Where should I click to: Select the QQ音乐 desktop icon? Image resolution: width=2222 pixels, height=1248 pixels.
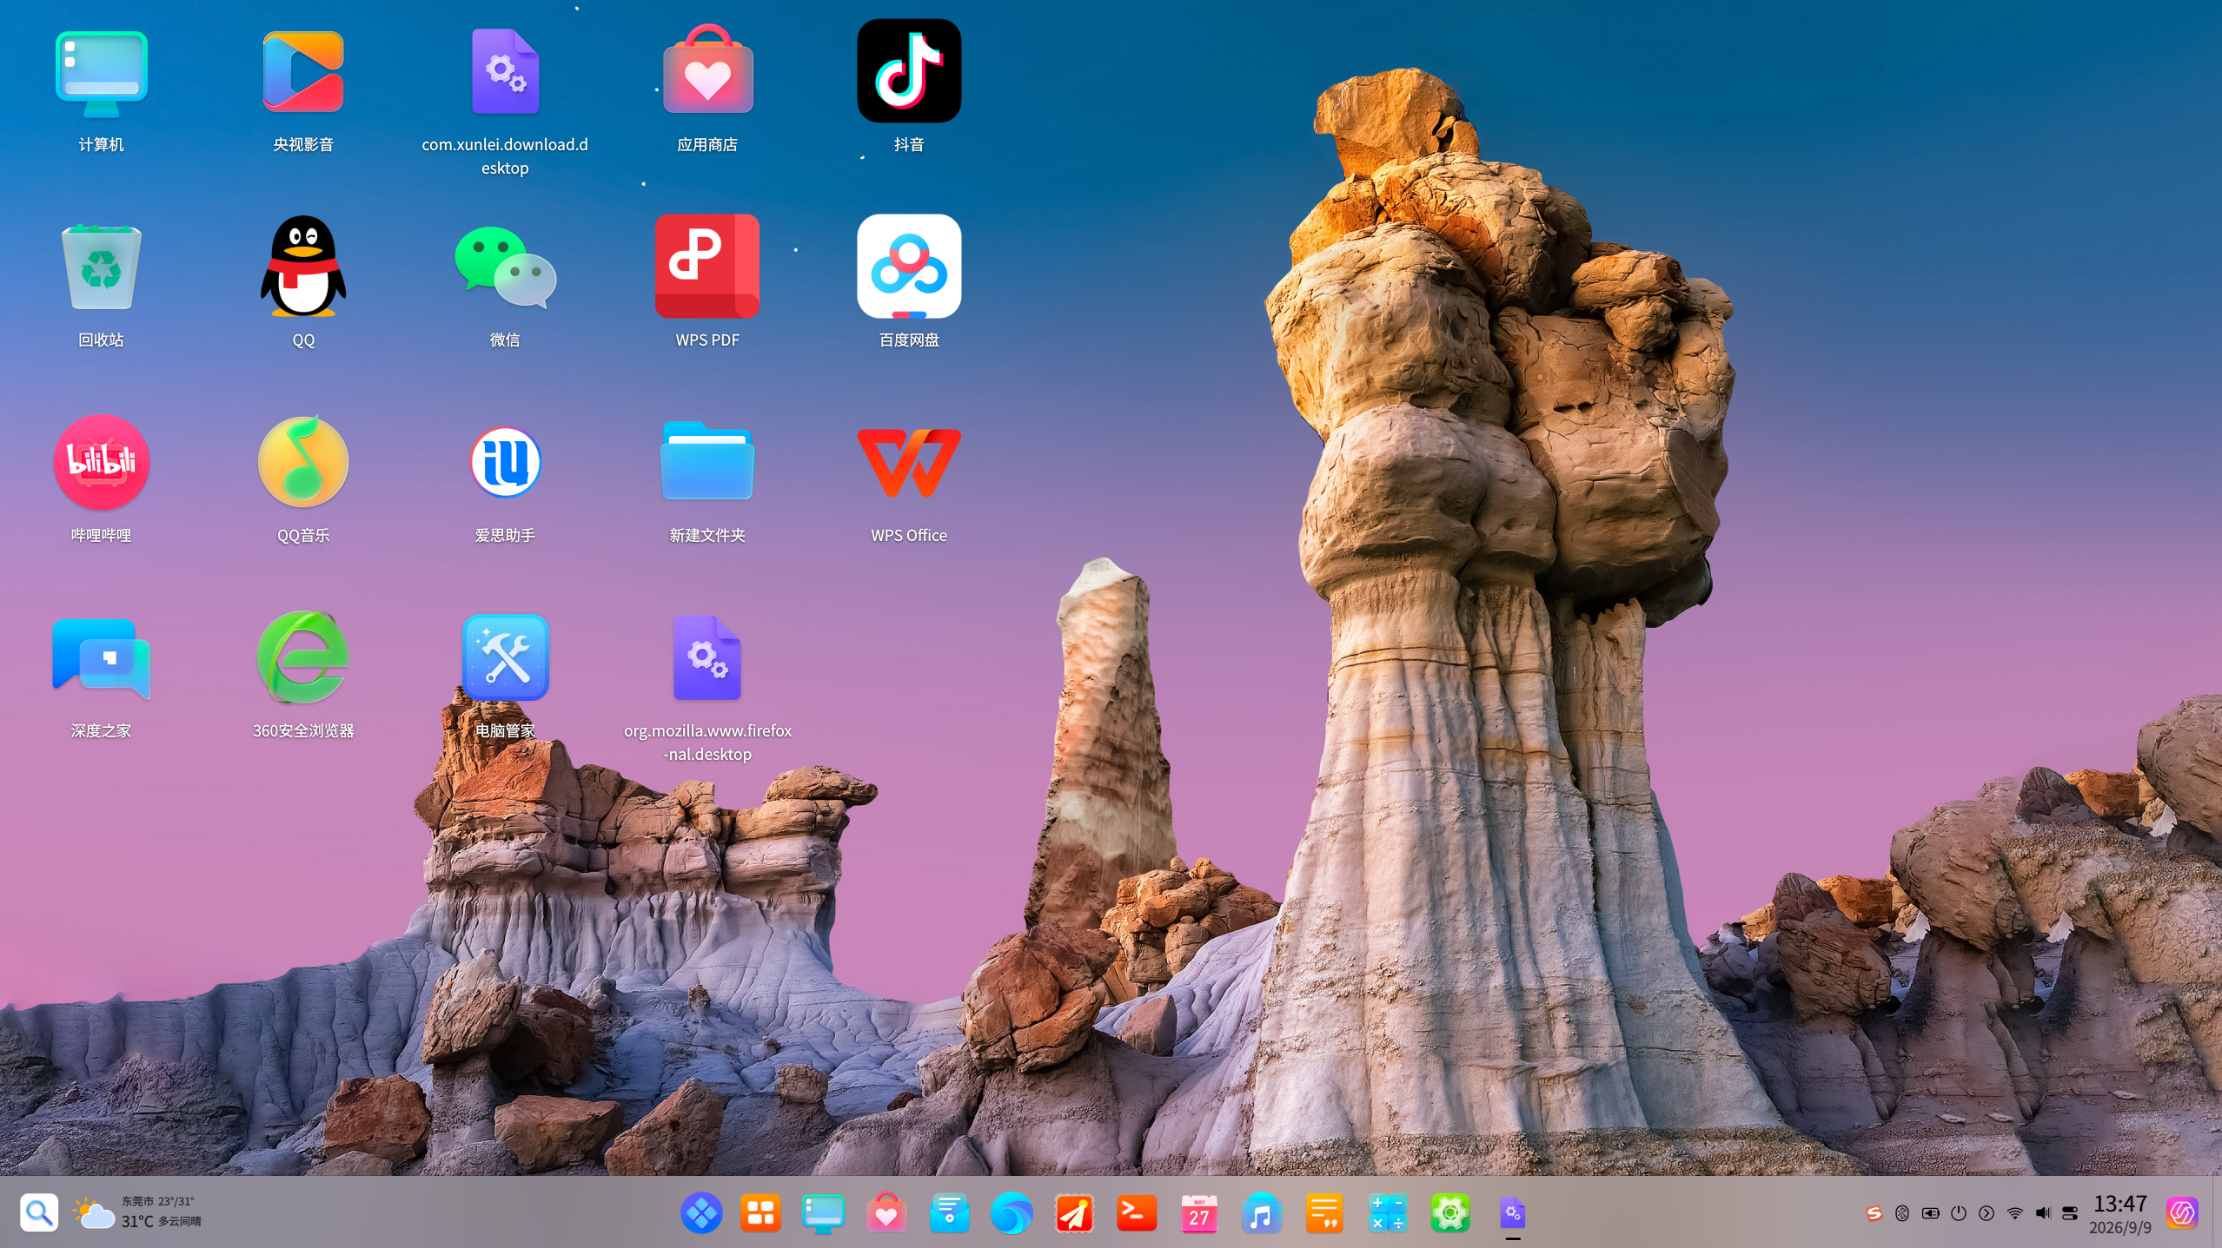(302, 462)
